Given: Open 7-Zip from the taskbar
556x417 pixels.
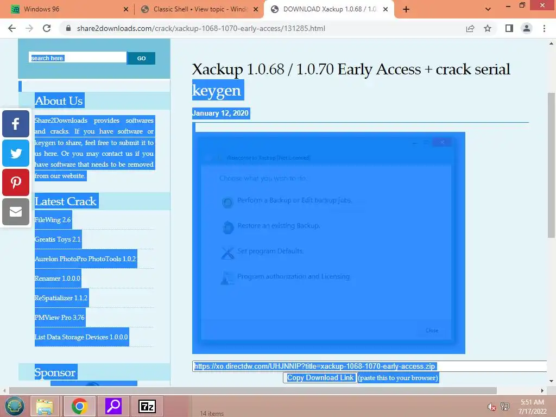Looking at the screenshot, I should point(147,406).
